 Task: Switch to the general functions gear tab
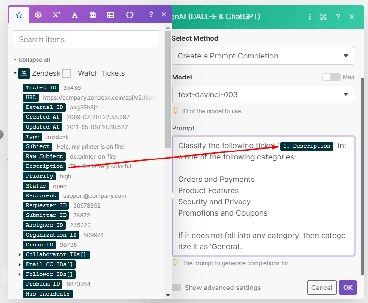click(x=38, y=15)
